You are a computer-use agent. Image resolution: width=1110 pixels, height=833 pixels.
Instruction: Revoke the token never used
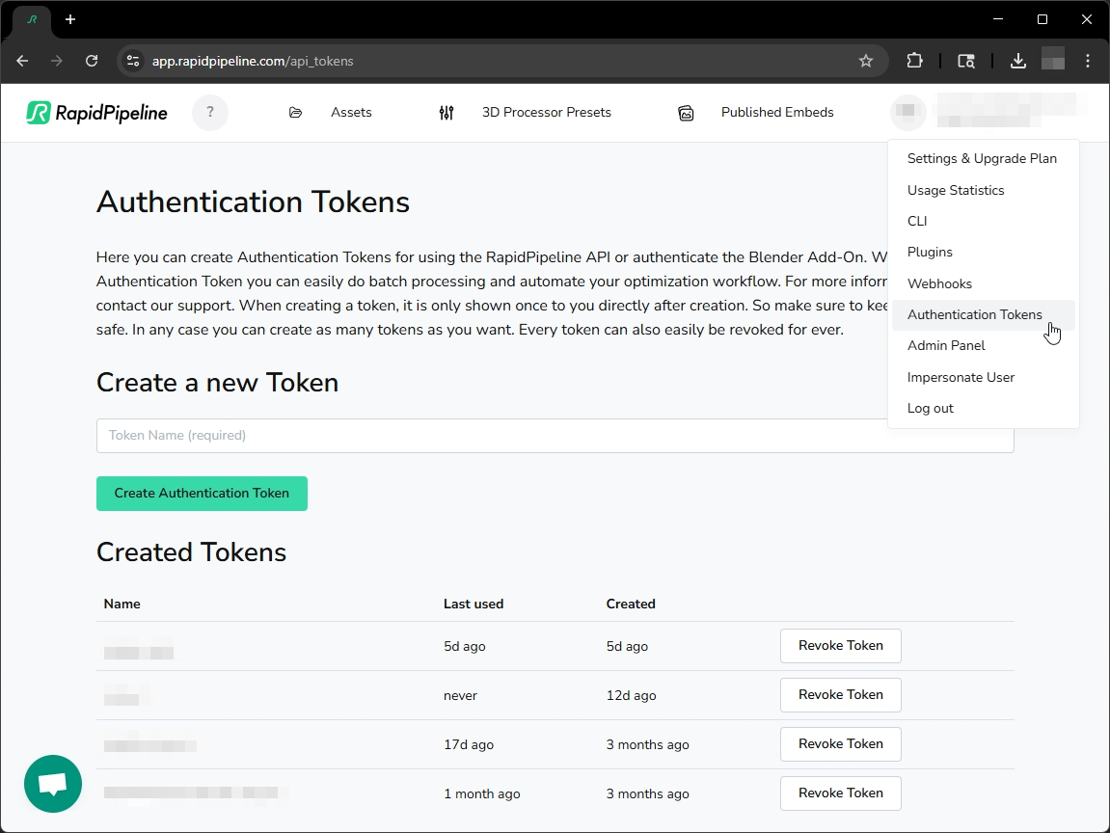click(x=840, y=695)
